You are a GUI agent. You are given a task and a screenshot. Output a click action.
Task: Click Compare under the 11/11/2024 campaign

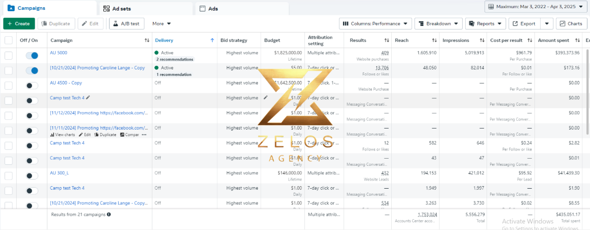[129, 135]
